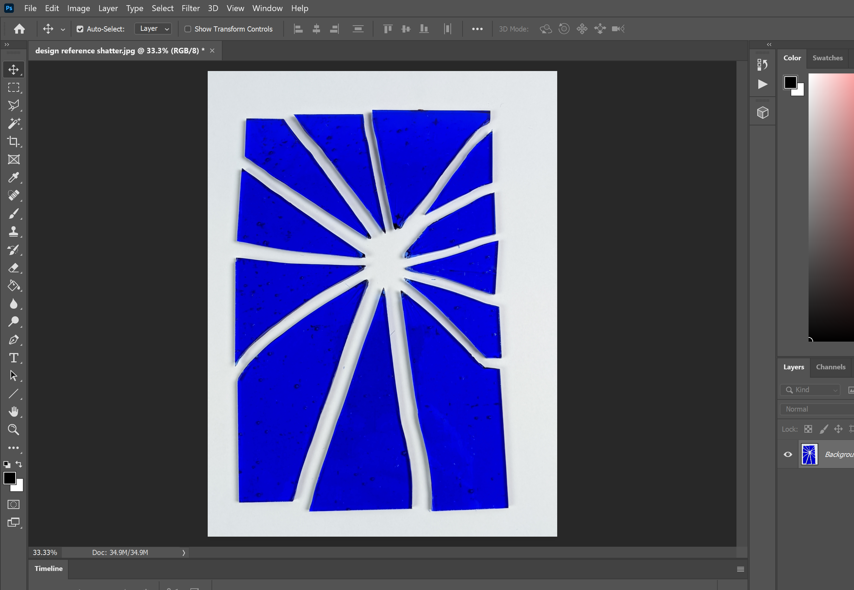Enable Show Transform Controls
854x590 pixels.
188,29
